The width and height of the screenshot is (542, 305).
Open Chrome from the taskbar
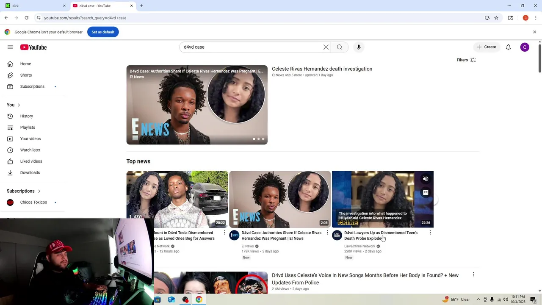coord(199,299)
